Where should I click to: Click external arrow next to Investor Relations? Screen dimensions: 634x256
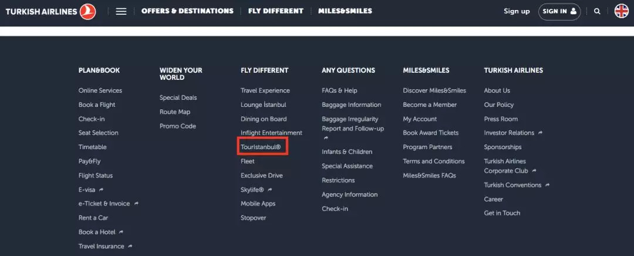(540, 133)
